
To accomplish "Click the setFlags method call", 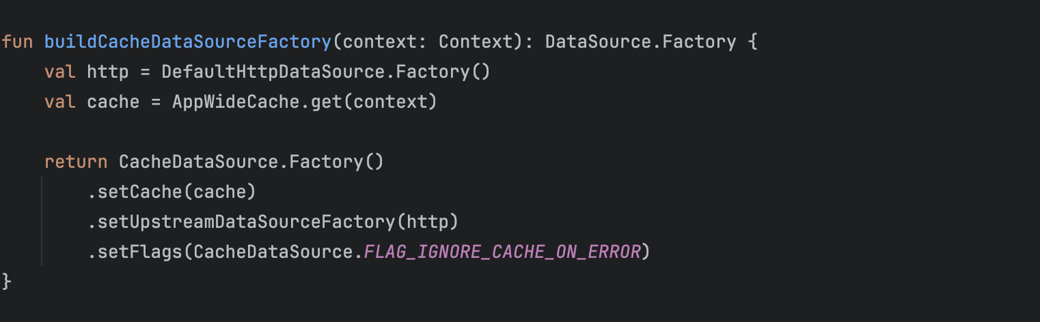I will pyautogui.click(x=140, y=252).
